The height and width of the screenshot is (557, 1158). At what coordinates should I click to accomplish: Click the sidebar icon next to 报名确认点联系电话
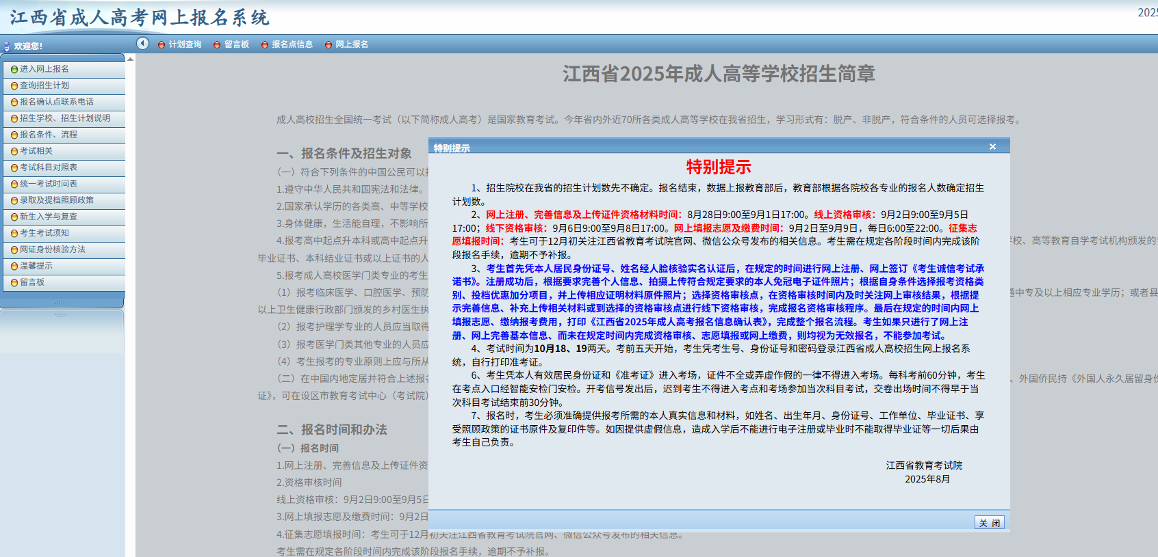[14, 103]
